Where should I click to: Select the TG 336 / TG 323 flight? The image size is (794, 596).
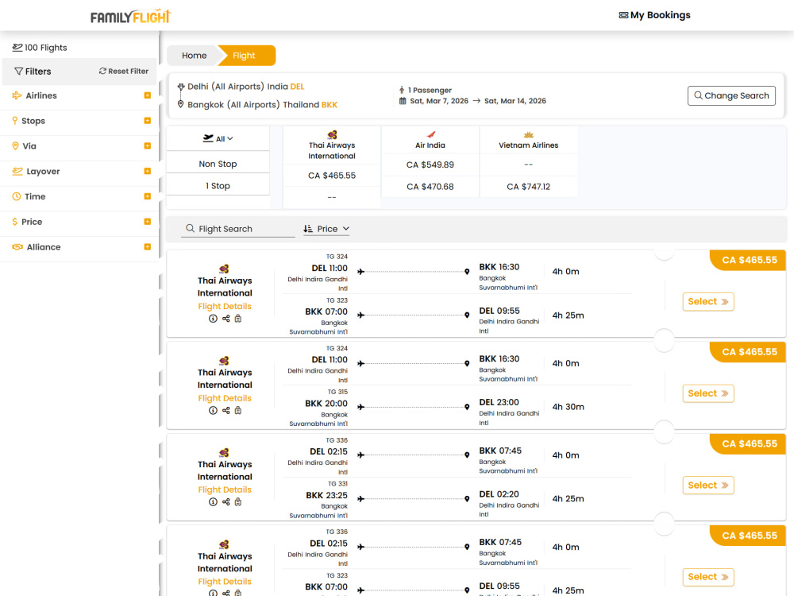[708, 577]
